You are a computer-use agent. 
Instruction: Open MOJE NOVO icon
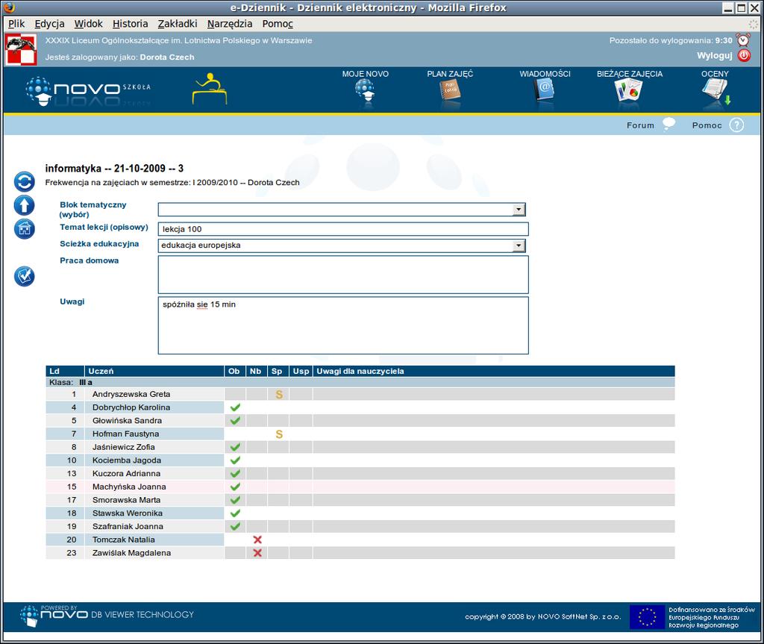(x=365, y=91)
